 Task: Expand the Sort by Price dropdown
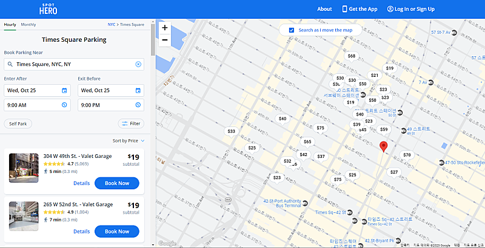pyautogui.click(x=129, y=141)
